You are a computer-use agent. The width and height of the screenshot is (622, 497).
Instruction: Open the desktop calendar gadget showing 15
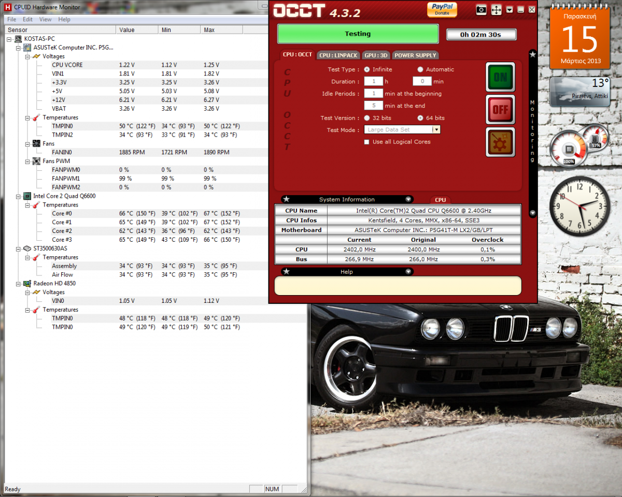(x=580, y=37)
